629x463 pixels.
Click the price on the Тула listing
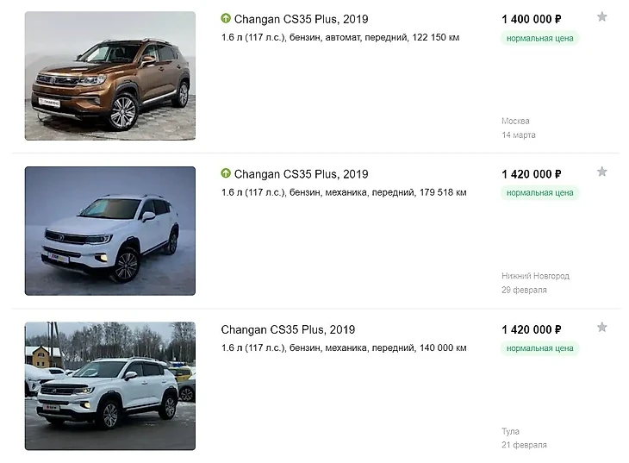532,329
